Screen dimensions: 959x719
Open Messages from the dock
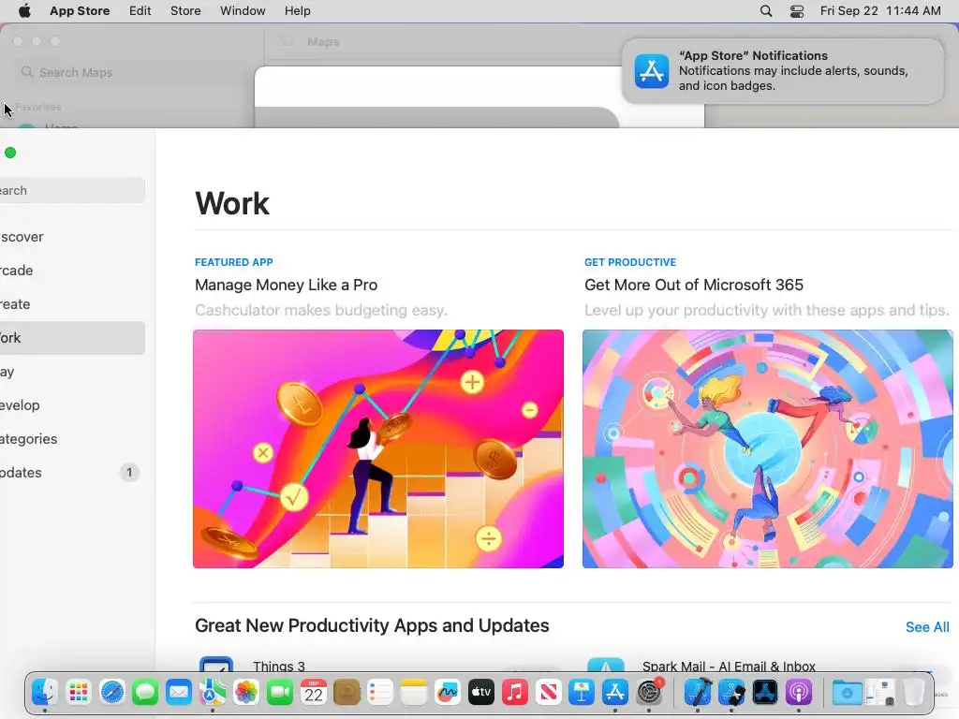point(145,693)
